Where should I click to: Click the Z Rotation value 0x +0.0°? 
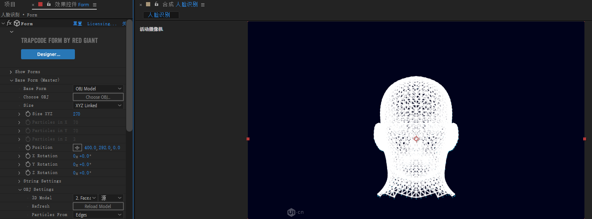pos(82,173)
